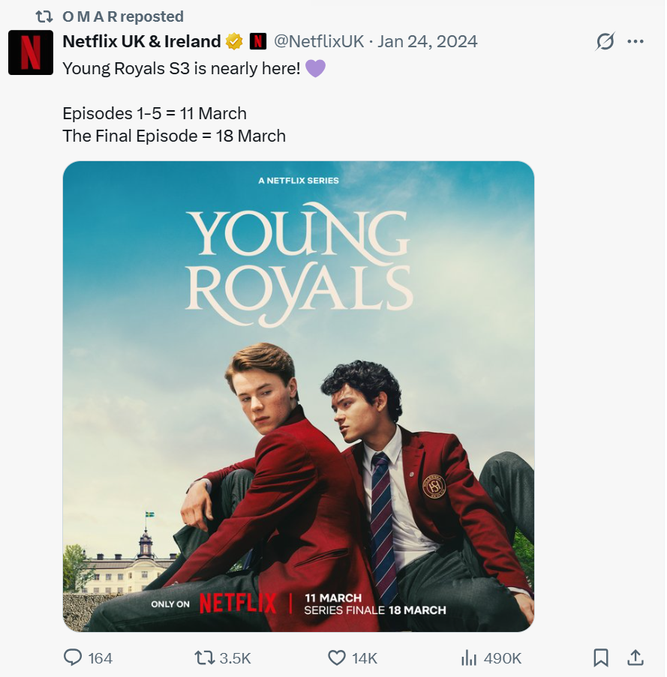Screen dimensions: 667x677
Task: Open the 'O M A R reposted' link
Action: click(x=123, y=16)
